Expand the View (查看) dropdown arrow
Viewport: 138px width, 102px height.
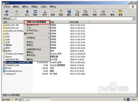[123, 11]
